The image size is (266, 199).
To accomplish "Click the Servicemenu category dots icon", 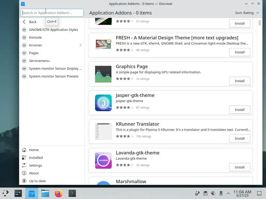I will (24, 61).
